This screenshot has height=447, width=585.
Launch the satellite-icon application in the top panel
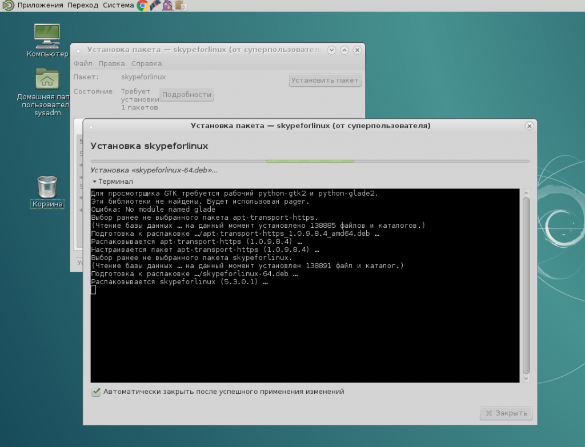(155, 6)
